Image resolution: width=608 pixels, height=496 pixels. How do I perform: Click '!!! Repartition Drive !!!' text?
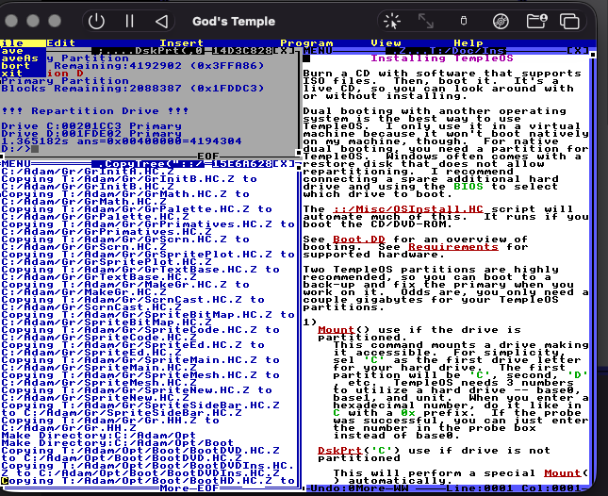coord(94,111)
